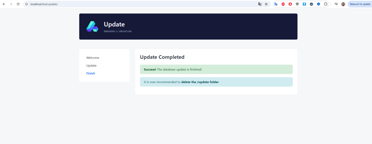Click the 66biolinks logo in header
Viewport: 372px width, 144px height.
(92, 27)
